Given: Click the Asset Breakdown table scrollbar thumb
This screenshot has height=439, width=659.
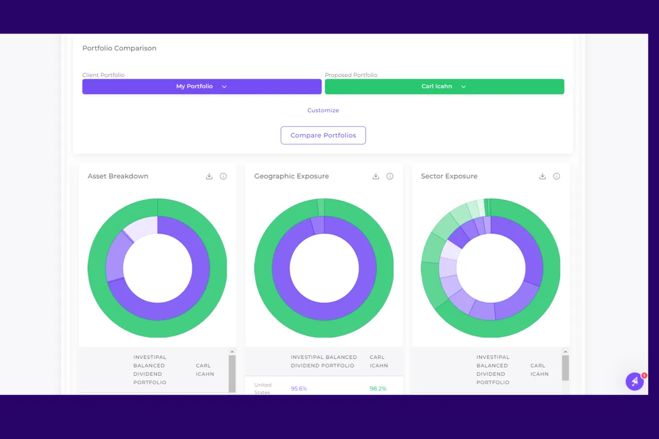Looking at the screenshot, I should tap(232, 372).
